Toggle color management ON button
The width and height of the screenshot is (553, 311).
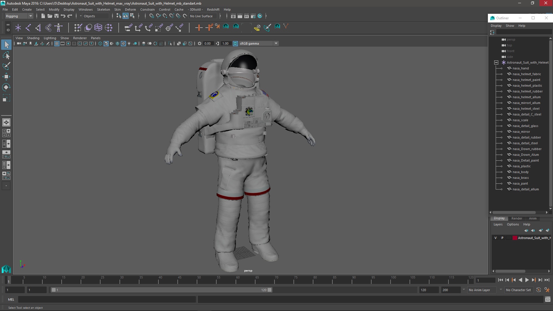pos(235,43)
